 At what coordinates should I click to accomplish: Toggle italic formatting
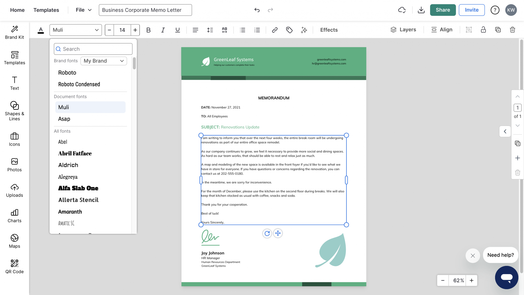click(163, 30)
